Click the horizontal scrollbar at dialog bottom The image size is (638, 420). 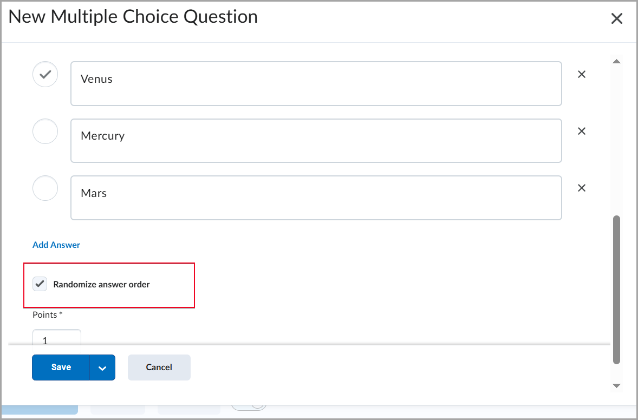pyautogui.click(x=309, y=343)
